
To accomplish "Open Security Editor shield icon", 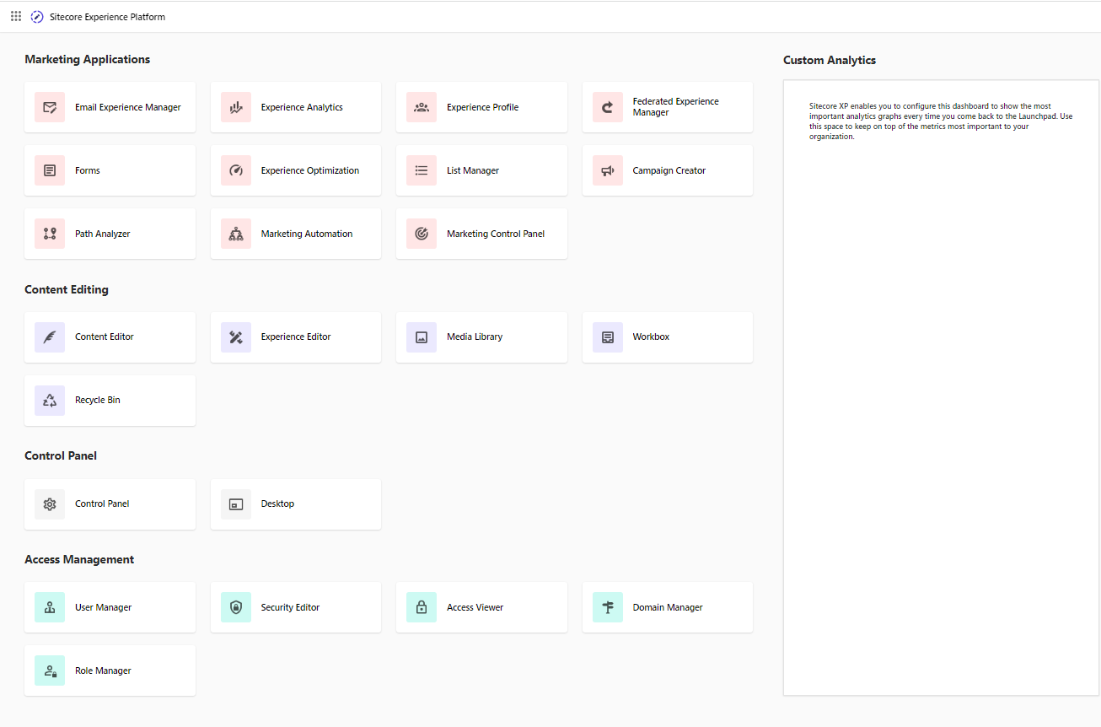I will click(236, 607).
